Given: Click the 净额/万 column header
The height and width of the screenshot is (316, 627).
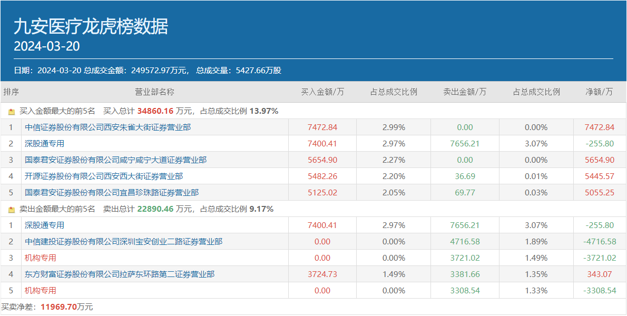Looking at the screenshot, I should 599,92.
